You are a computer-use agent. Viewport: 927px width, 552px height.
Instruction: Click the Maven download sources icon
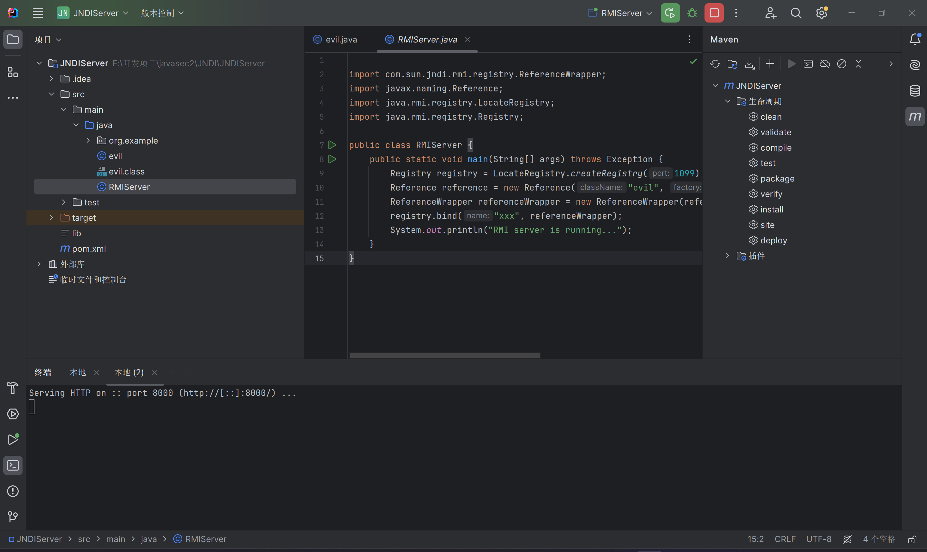pos(749,64)
